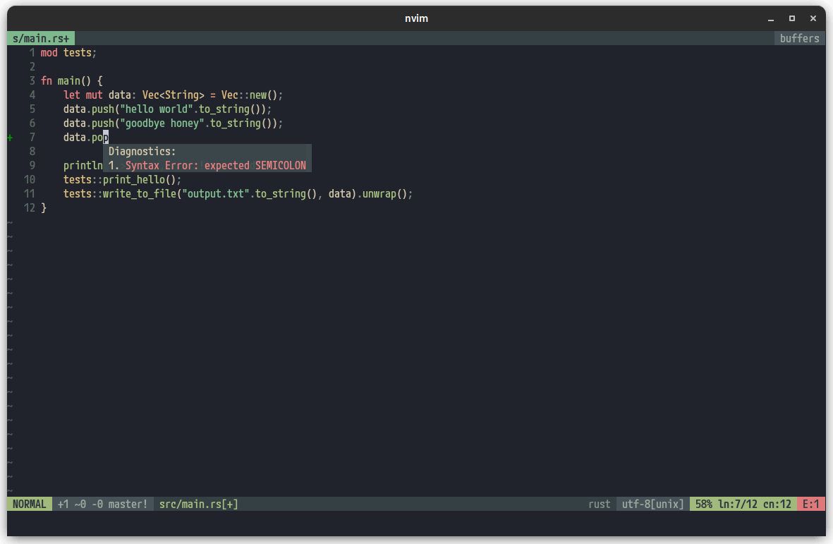Click the NORMAL mode indicator
Viewport: 833px width, 544px height.
[x=30, y=504]
